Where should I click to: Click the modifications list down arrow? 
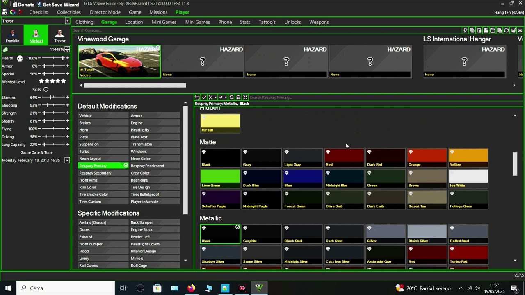pyautogui.click(x=185, y=261)
